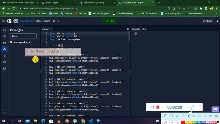Open the taskbar search
This screenshot has height=124, width=220.
click(12, 121)
